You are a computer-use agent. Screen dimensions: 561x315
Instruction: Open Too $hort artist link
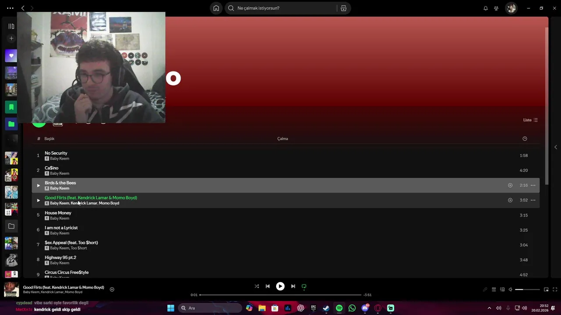click(79, 248)
